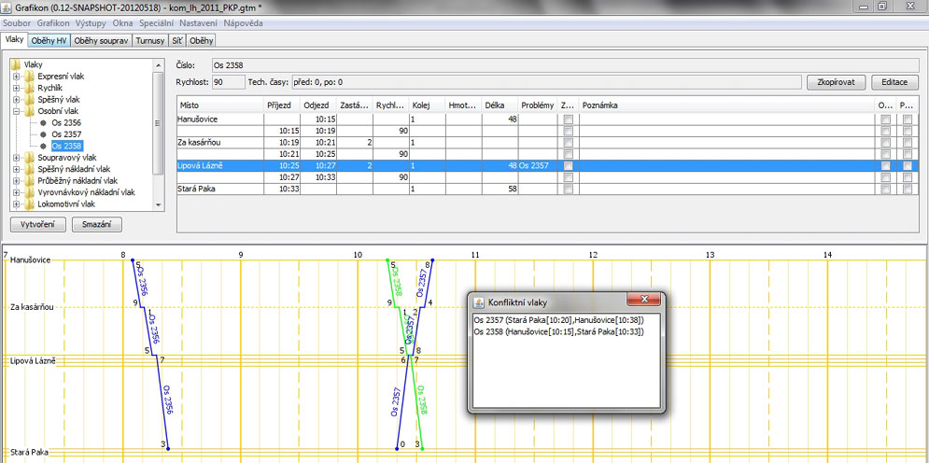Image resolution: width=929 pixels, height=463 pixels.
Task: Click the Java icon in Konfliktní vlaky dialog
Action: 480,302
